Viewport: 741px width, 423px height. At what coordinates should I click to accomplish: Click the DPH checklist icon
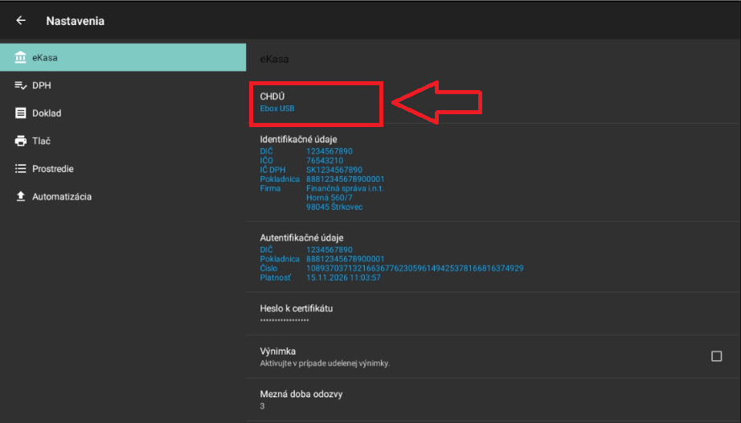(x=21, y=85)
